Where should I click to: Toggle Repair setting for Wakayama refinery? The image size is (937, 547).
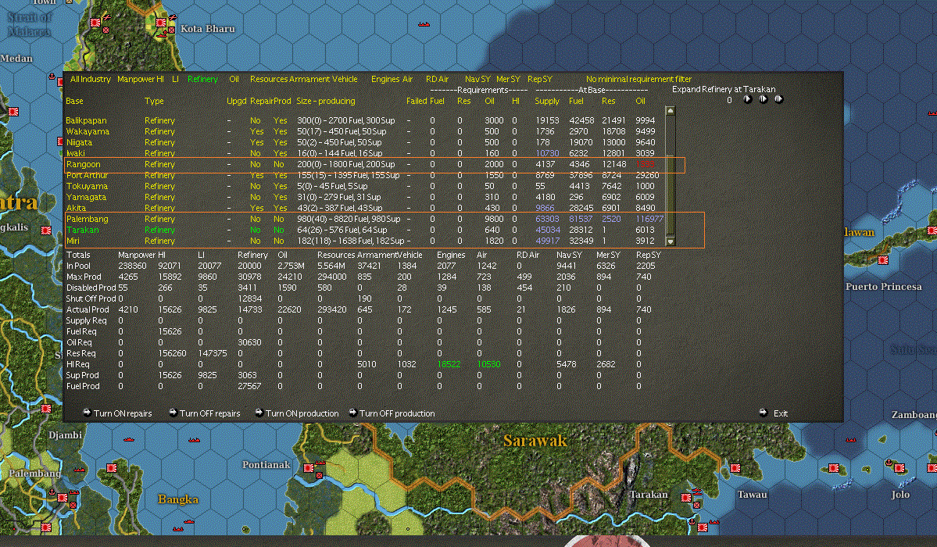(x=256, y=131)
